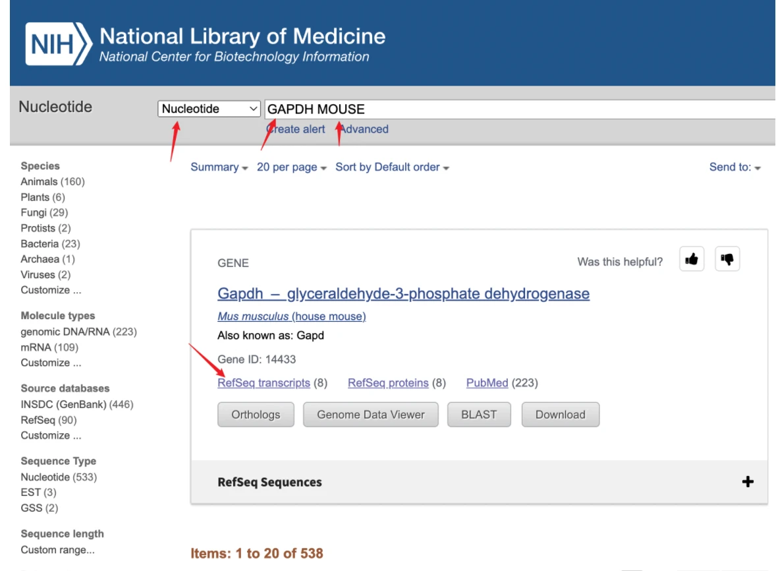
Task: Click Customize under Molecule types
Action: (51, 363)
